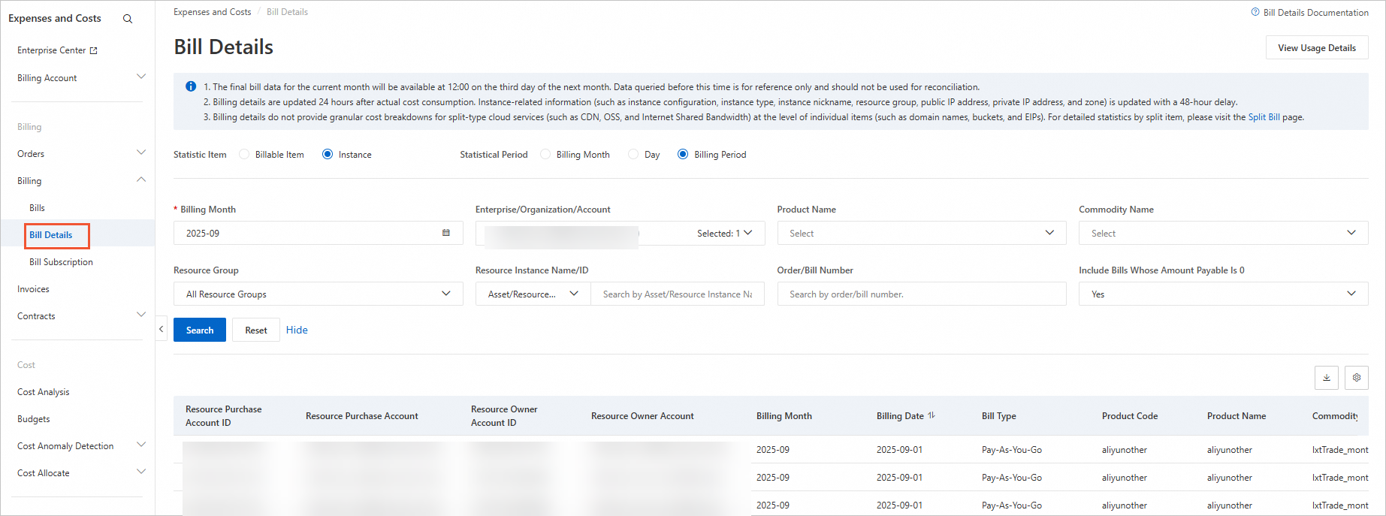The width and height of the screenshot is (1386, 516).
Task: Expand the Billing Account menu
Action: pos(140,77)
